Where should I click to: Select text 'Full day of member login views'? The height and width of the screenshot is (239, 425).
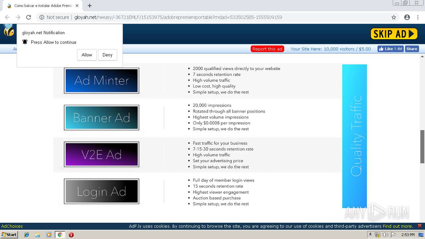[x=223, y=180]
